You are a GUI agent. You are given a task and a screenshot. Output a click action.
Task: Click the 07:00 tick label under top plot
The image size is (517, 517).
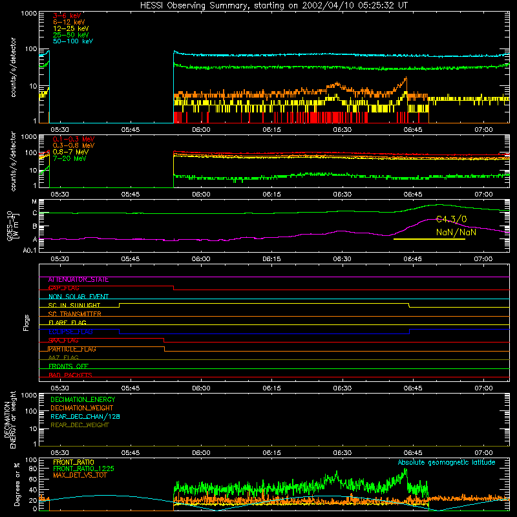tap(483, 130)
